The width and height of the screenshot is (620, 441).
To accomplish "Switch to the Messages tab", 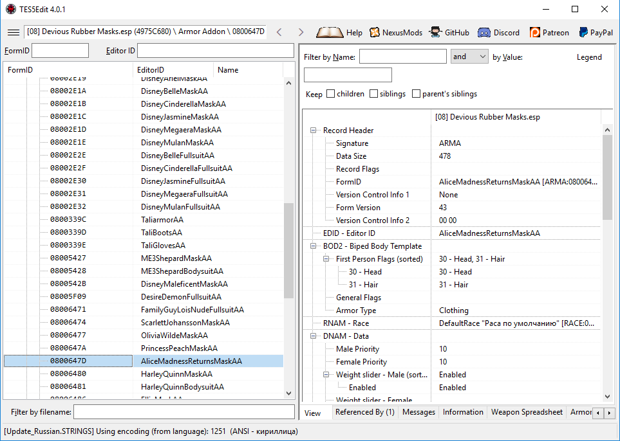I will click(418, 412).
